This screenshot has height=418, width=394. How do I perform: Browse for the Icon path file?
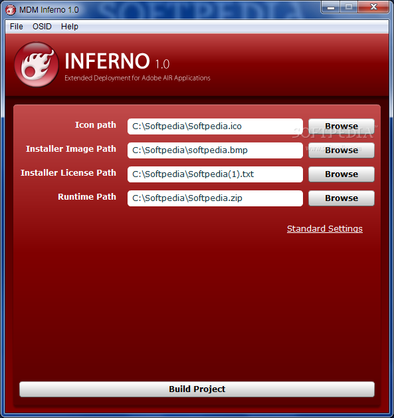342,126
